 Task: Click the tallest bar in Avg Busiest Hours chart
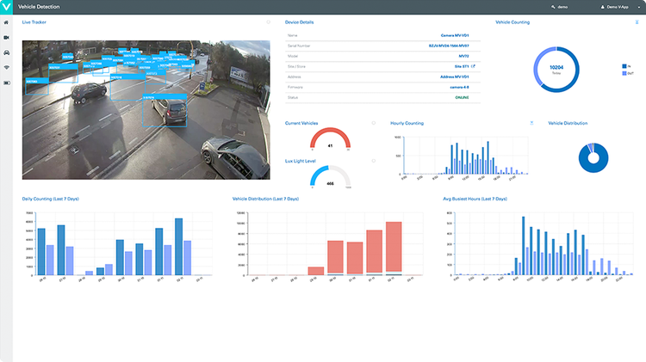[x=523, y=246]
